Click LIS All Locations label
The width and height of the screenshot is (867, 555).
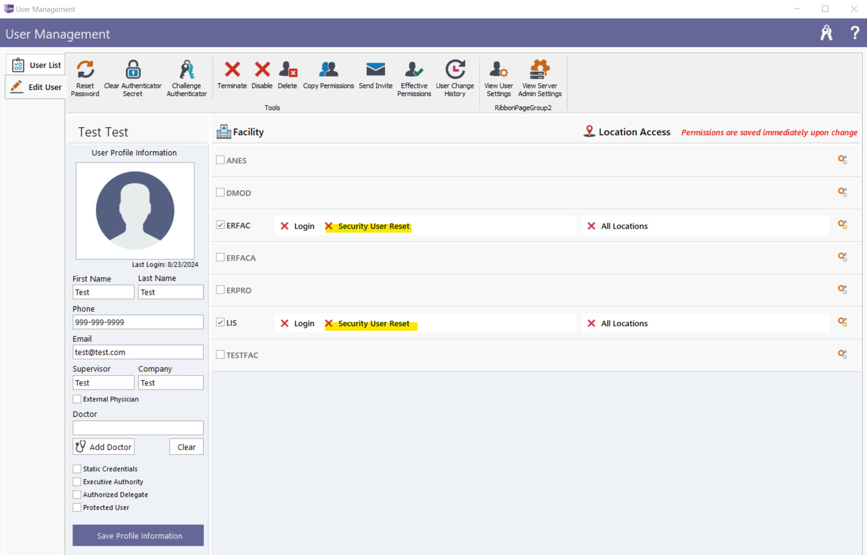(x=624, y=324)
